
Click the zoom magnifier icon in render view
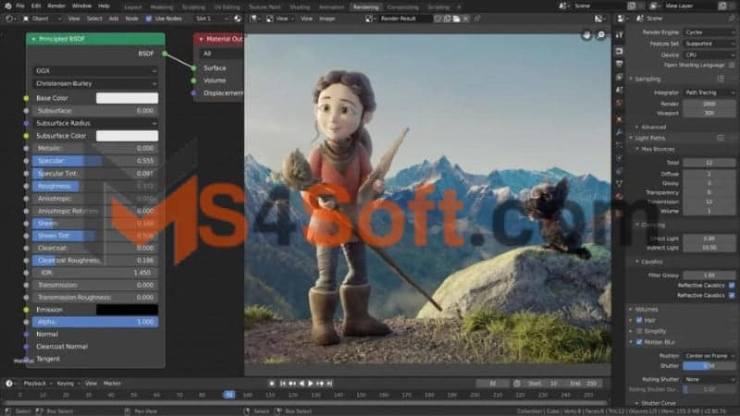[x=601, y=35]
